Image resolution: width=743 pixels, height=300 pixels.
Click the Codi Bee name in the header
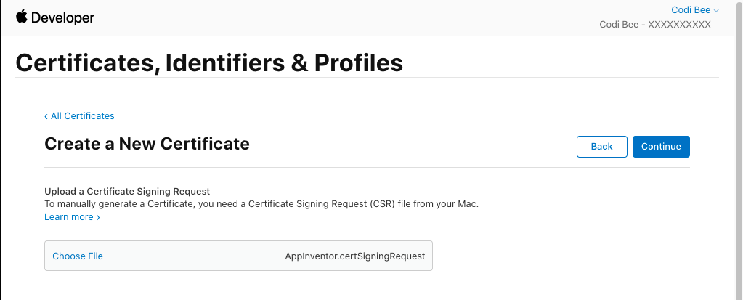tap(689, 10)
